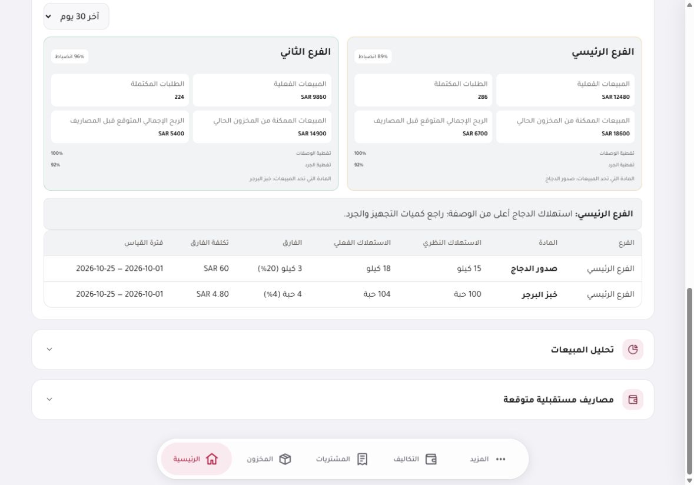Switch to the التكاليف tab label
The height and width of the screenshot is (485, 694).
click(x=406, y=459)
